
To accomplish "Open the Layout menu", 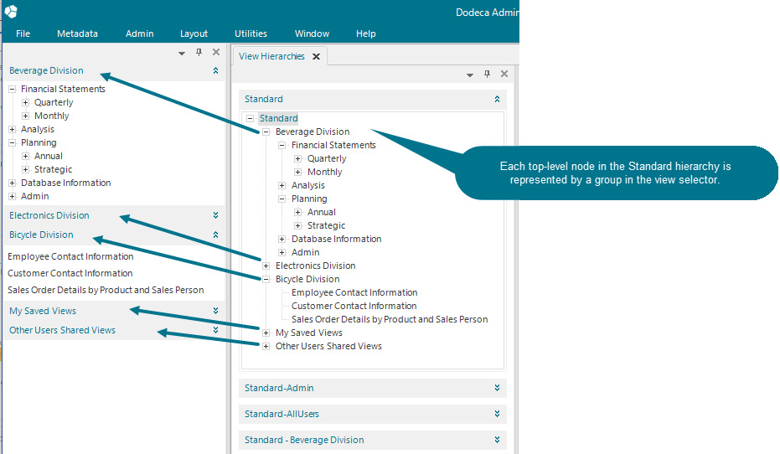I will coord(194,34).
